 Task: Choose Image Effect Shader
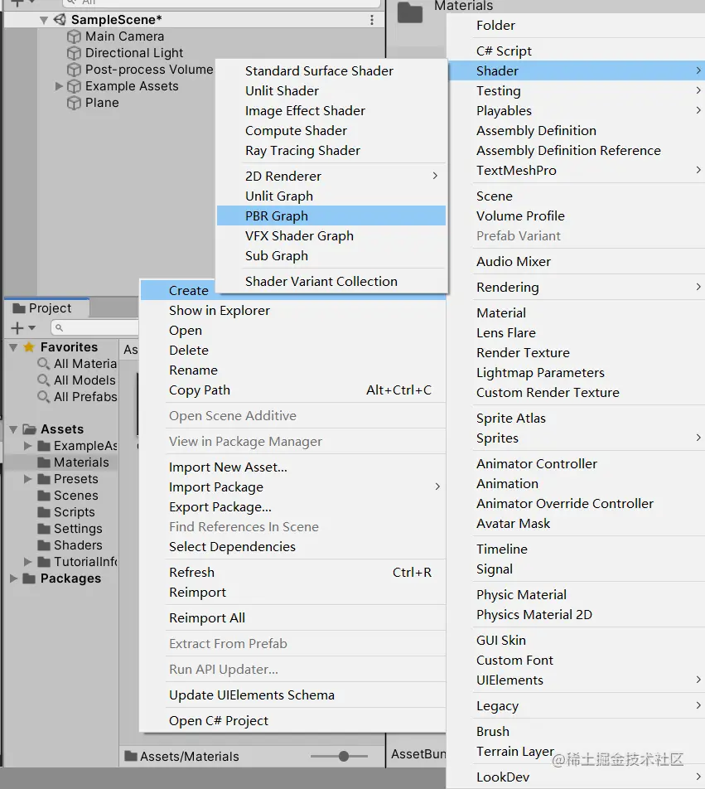coord(331,111)
